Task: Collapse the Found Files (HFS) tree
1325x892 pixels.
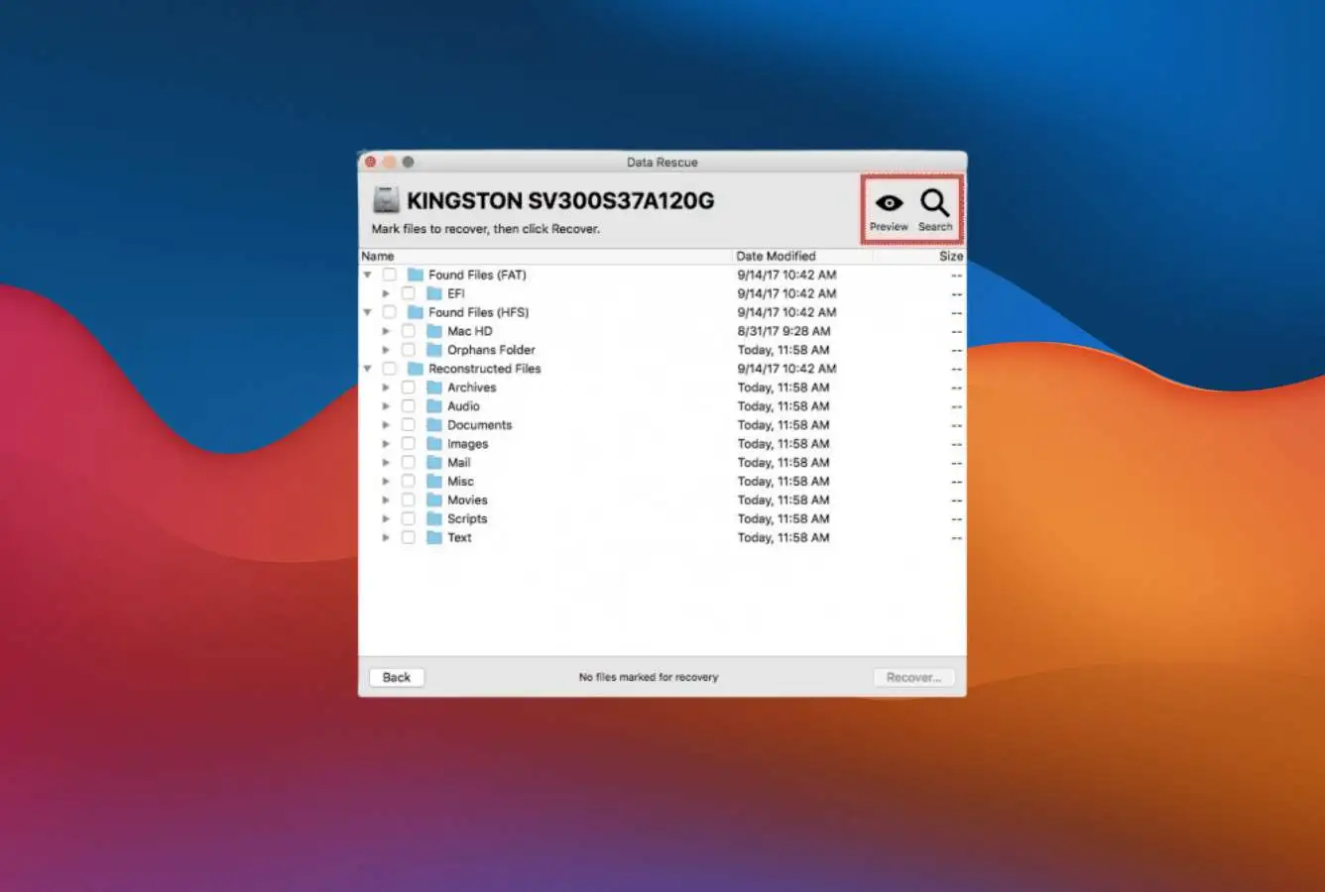Action: [x=368, y=312]
